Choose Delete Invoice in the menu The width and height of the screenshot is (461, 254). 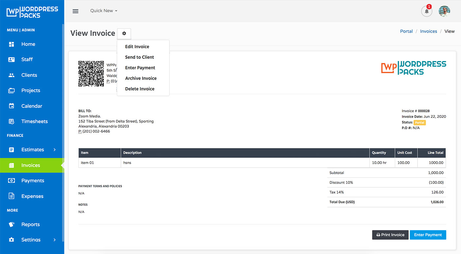coord(139,88)
